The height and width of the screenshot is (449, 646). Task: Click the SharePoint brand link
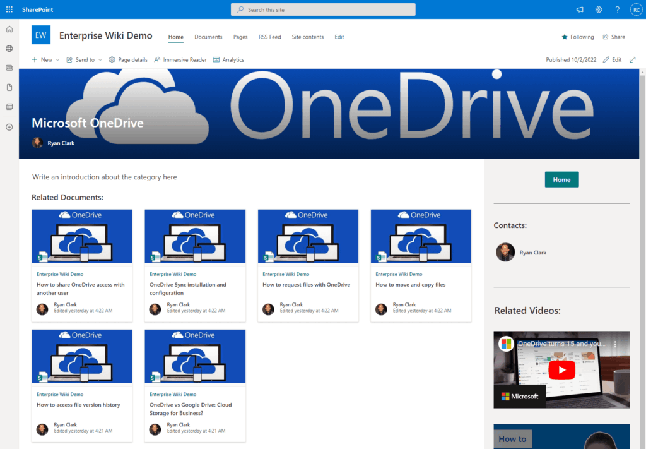click(37, 9)
